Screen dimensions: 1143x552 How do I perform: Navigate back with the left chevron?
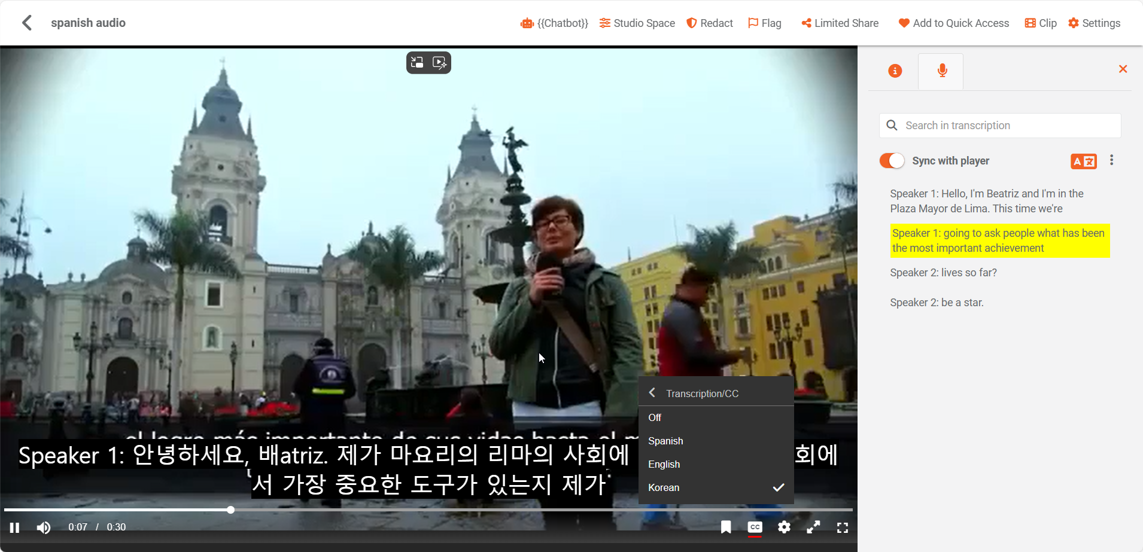[27, 23]
